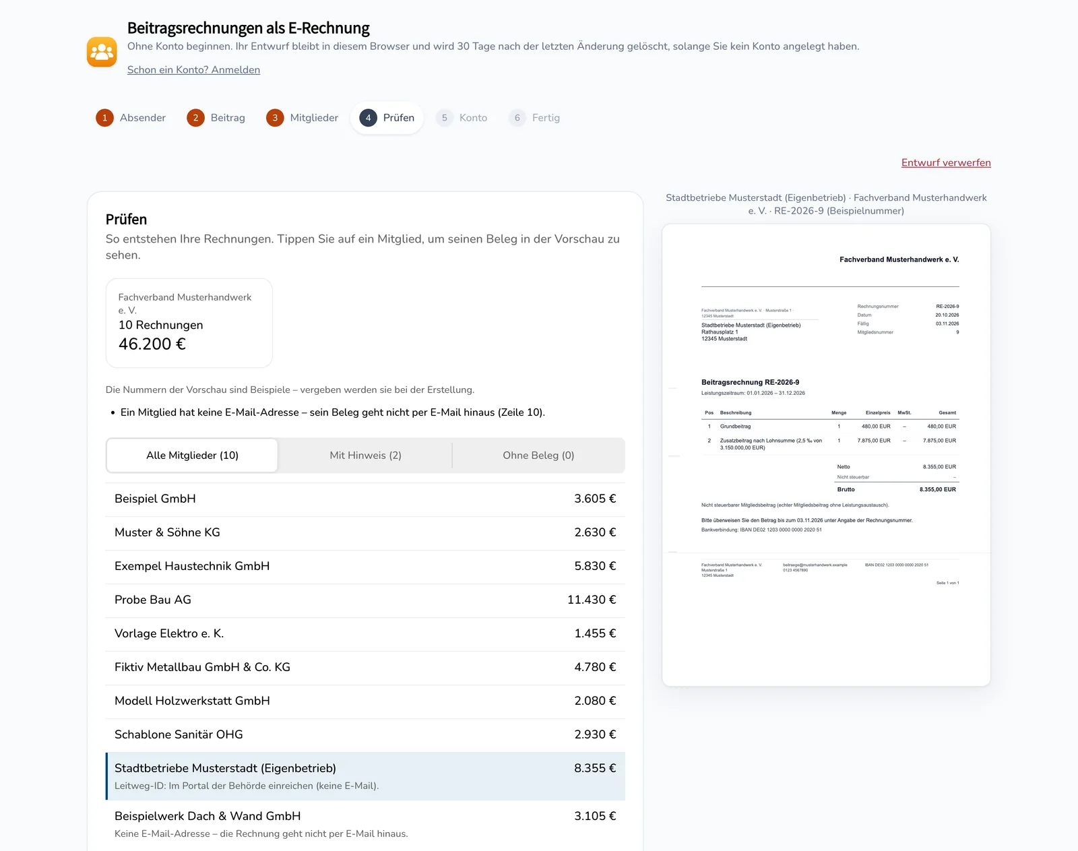This screenshot has height=851, width=1078.
Task: Select the highlighted Stadtbetriebe Musterstadt (Eigenbetrieb) row
Action: tap(365, 776)
